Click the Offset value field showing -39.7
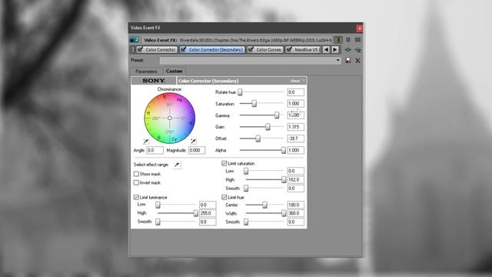The width and height of the screenshot is (492, 277). [295, 138]
